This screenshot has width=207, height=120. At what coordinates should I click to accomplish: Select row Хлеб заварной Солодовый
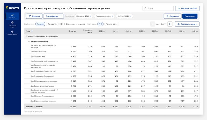pyautogui.click(x=112, y=76)
